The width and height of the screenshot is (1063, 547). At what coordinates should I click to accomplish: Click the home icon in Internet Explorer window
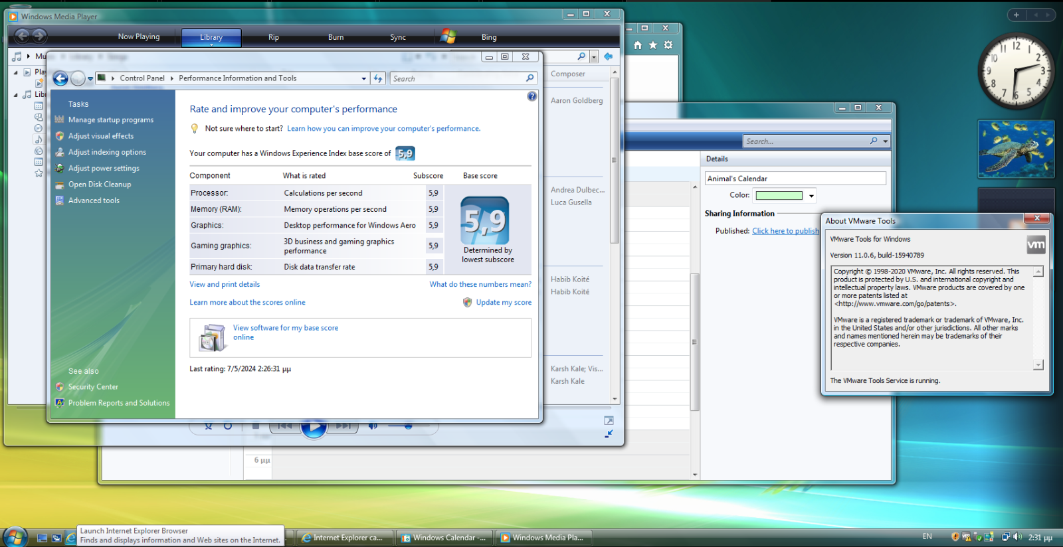click(x=638, y=45)
